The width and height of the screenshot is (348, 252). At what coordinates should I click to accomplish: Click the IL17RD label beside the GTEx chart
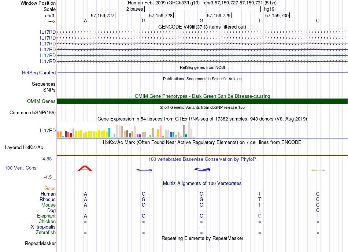tap(48, 130)
